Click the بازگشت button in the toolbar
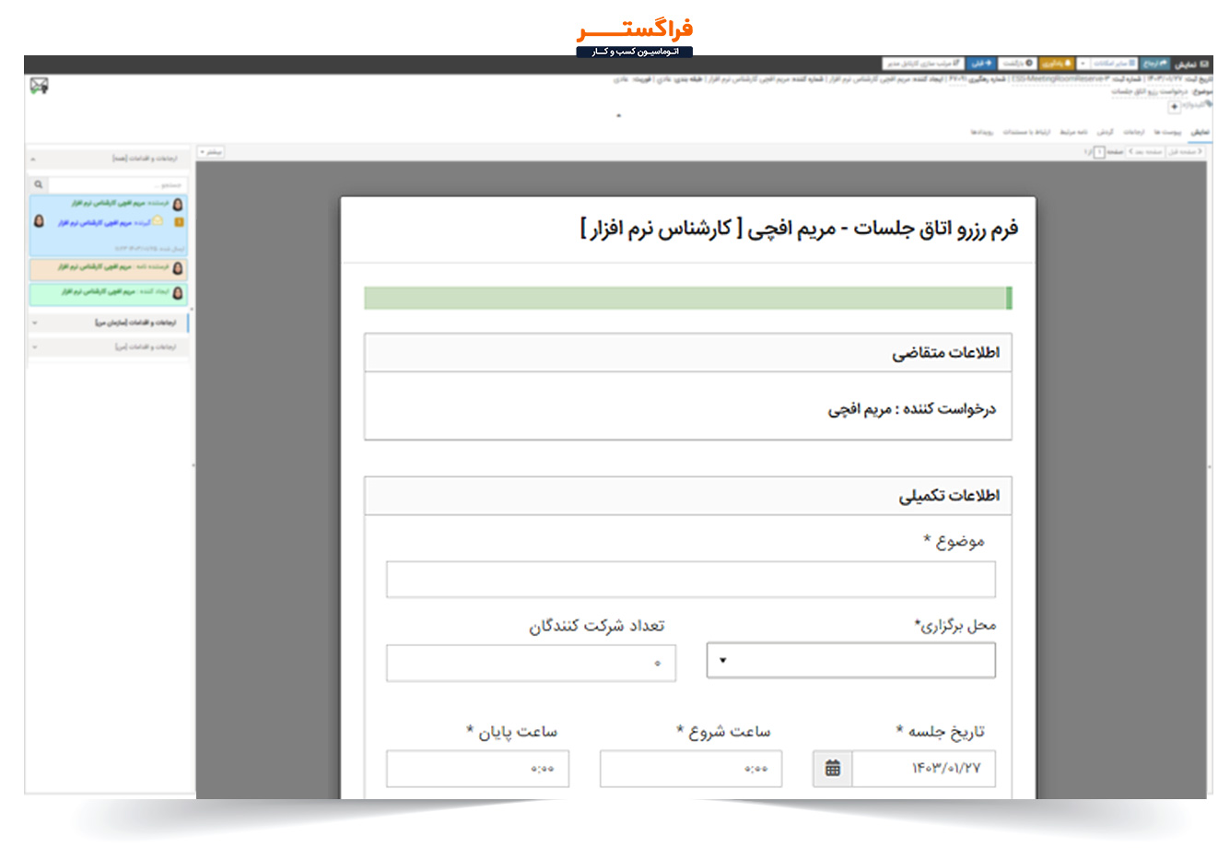The width and height of the screenshot is (1218, 848). tap(1017, 64)
